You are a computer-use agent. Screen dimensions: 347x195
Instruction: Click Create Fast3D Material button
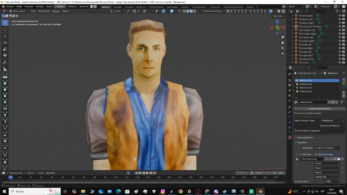[x=319, y=109]
